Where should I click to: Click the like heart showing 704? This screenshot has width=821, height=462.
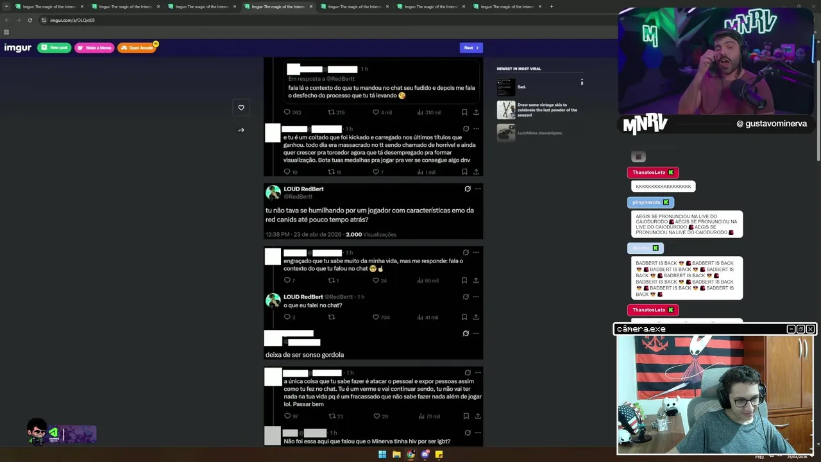click(x=376, y=317)
